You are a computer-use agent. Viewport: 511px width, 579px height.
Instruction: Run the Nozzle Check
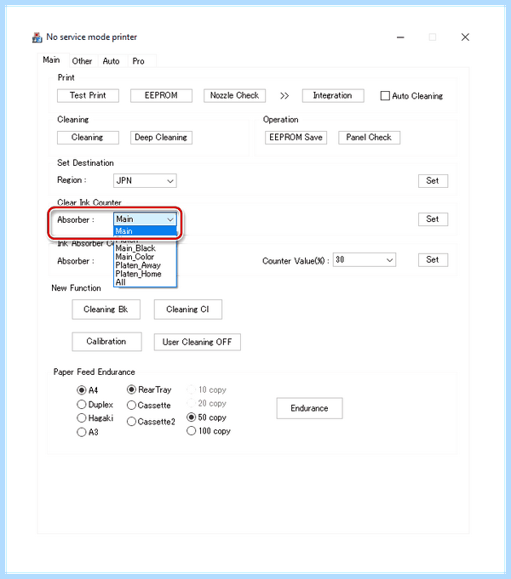coord(234,95)
